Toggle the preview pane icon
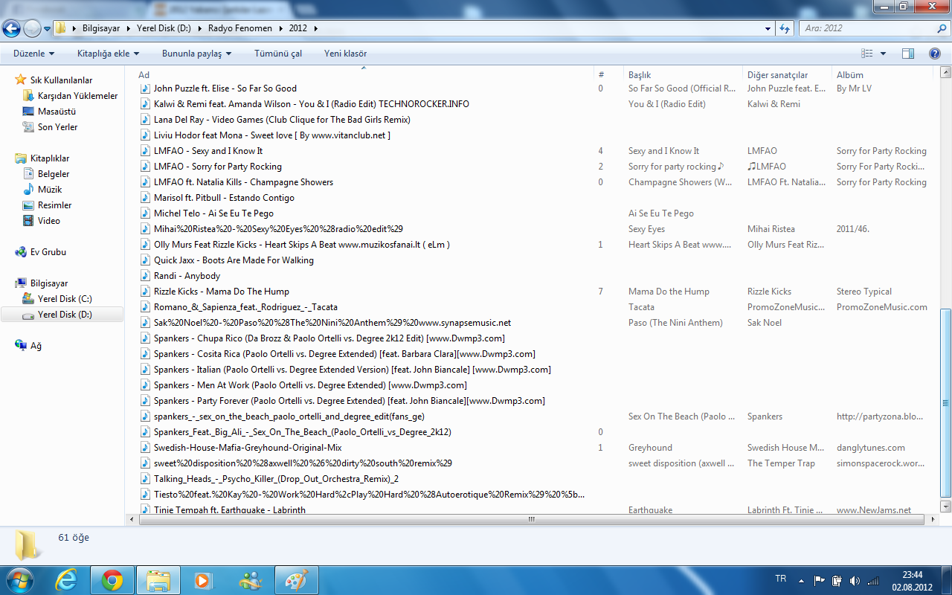The width and height of the screenshot is (952, 595). [x=907, y=54]
